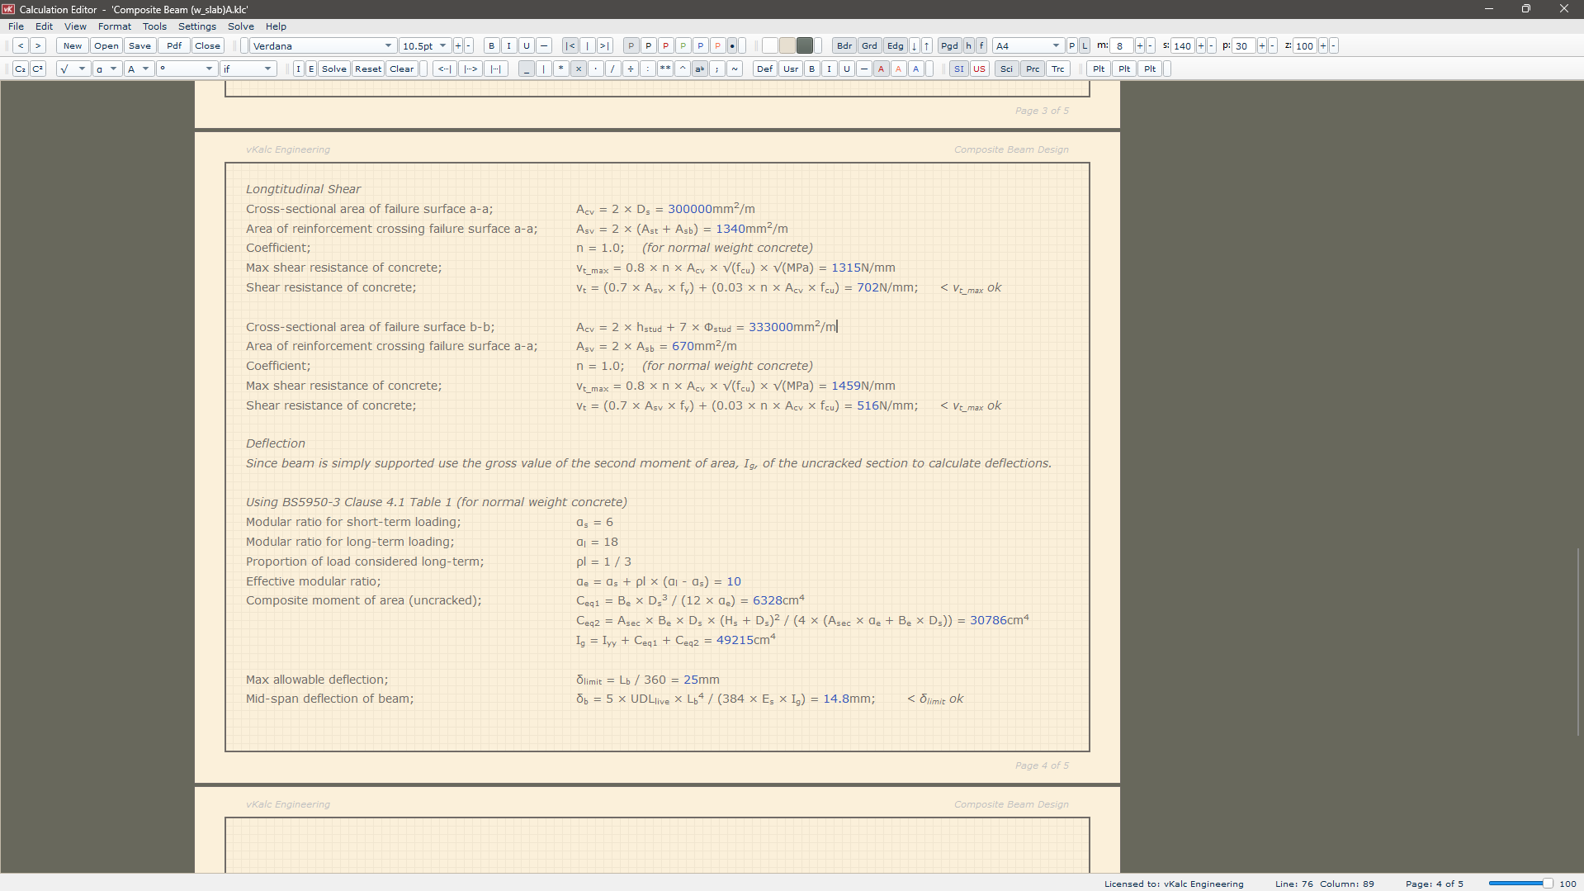The image size is (1584, 891).
Task: Select the dark gray background swatch
Action: pos(805,46)
